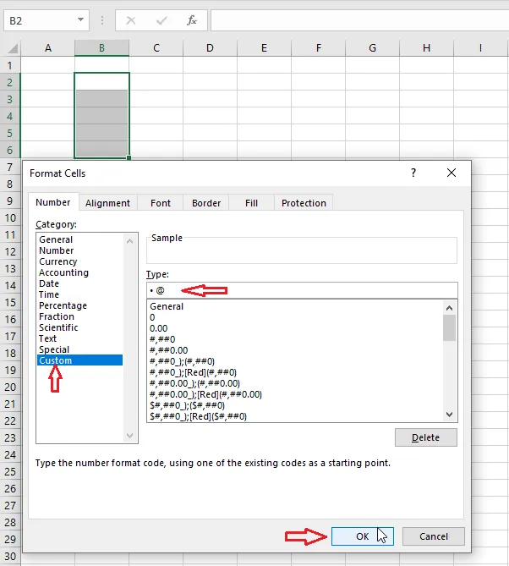Choose format $#,##0_);($#,##0)
The width and height of the screenshot is (509, 566).
point(187,405)
